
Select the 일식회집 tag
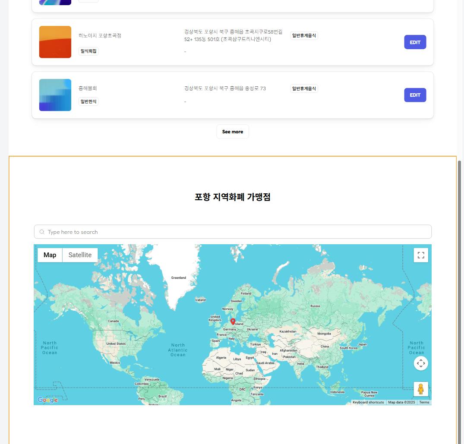(x=88, y=51)
